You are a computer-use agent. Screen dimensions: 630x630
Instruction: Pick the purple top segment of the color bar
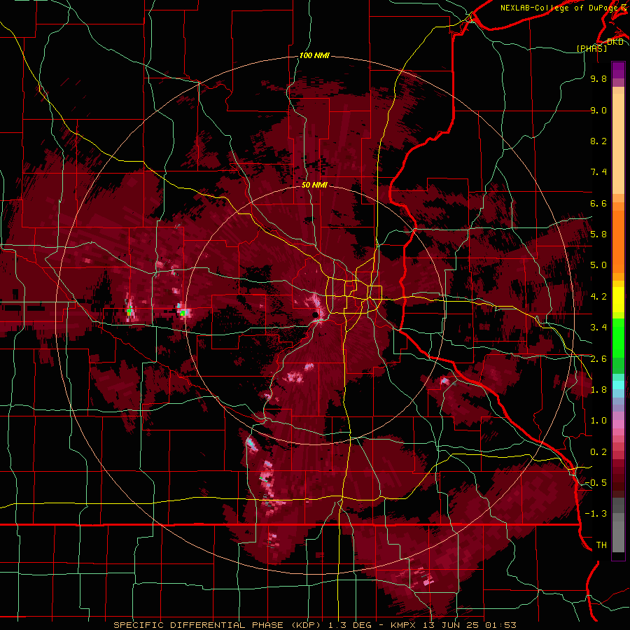(x=618, y=70)
